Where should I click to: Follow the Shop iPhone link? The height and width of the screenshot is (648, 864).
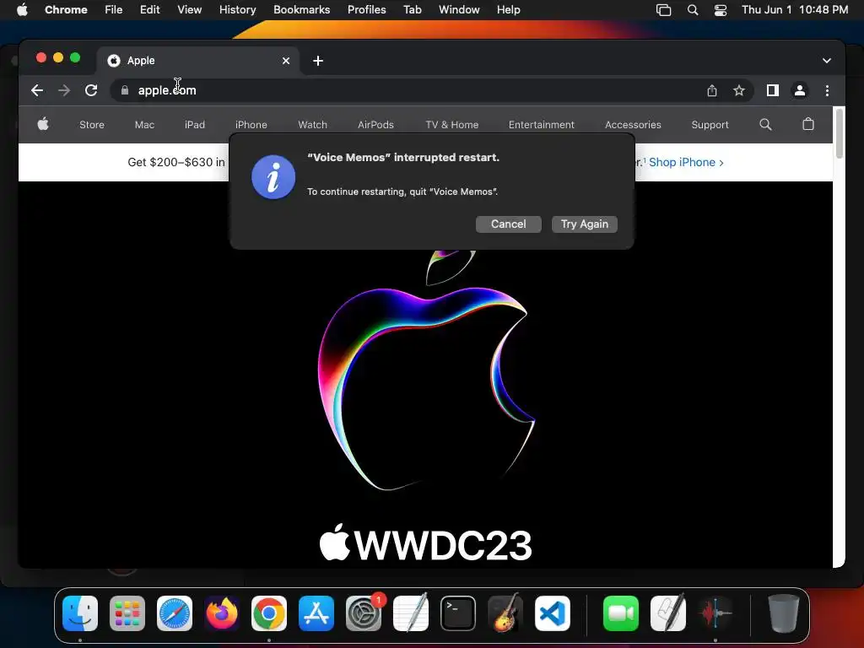(x=686, y=163)
